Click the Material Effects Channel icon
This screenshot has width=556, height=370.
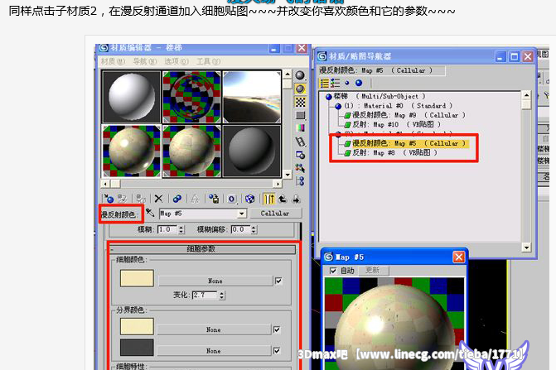click(x=231, y=199)
